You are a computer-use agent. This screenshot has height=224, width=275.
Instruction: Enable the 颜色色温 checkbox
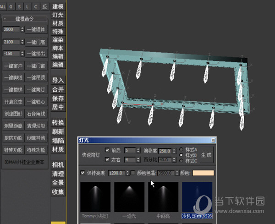tap(133, 173)
